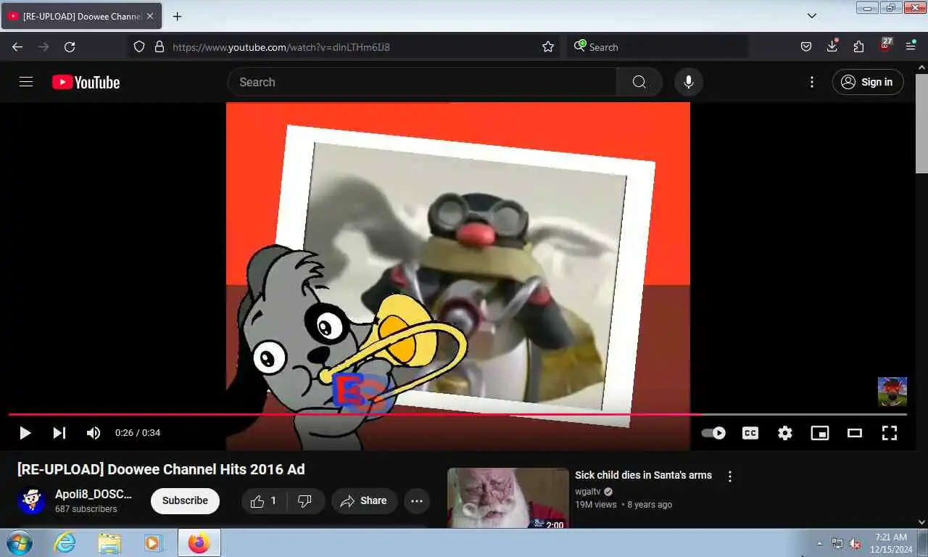
Task: Switch to theater mode
Action: 855,433
